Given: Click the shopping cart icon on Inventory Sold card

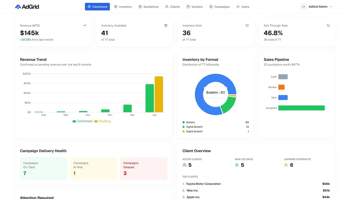Looking at the screenshot, I should pyautogui.click(x=247, y=25).
